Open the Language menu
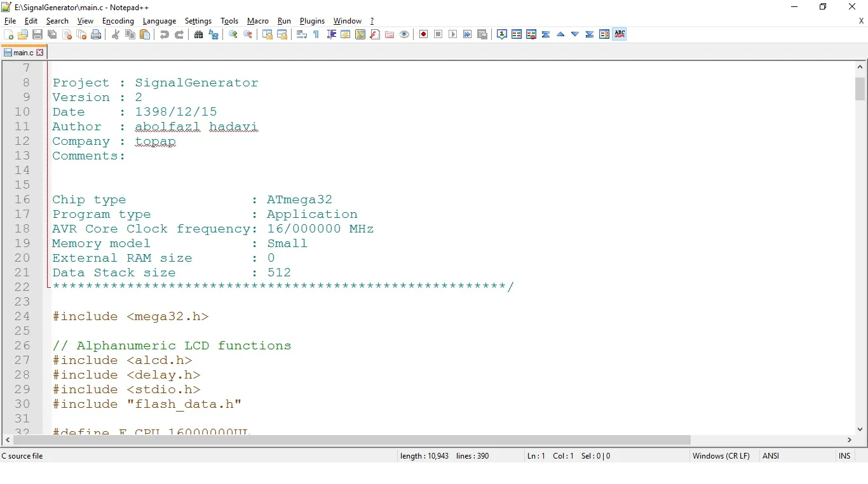The width and height of the screenshot is (868, 484). point(159,21)
